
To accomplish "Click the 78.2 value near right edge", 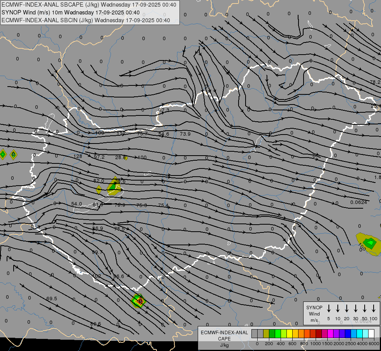I will pos(375,82).
